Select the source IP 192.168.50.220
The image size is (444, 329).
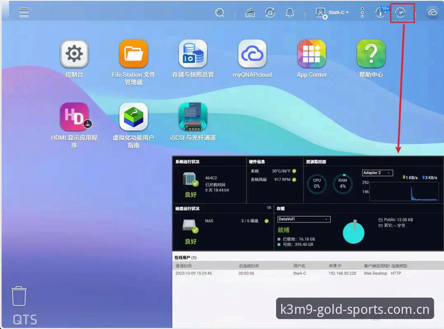coord(342,273)
